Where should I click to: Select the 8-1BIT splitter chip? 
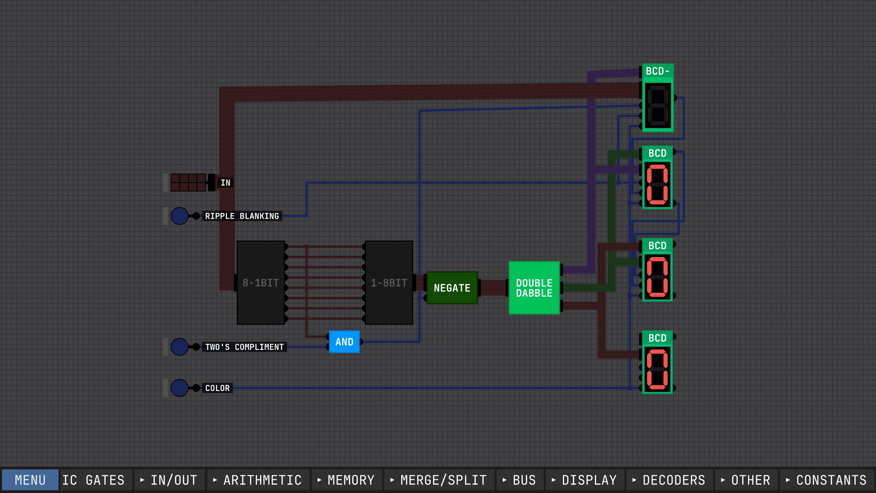point(261,283)
